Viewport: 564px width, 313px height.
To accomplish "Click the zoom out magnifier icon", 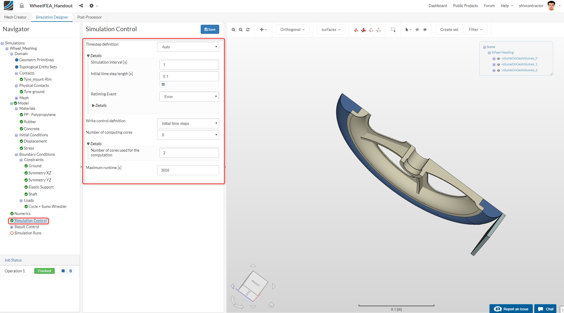I will click(241, 30).
